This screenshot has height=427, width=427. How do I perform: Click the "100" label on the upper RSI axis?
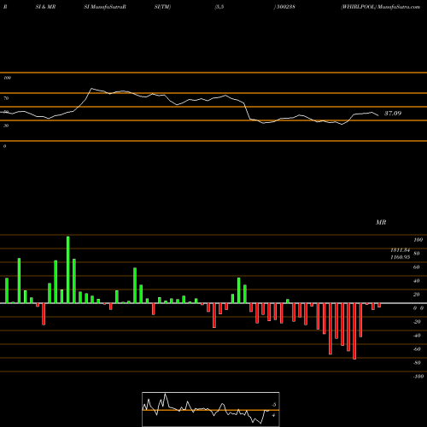(8, 78)
